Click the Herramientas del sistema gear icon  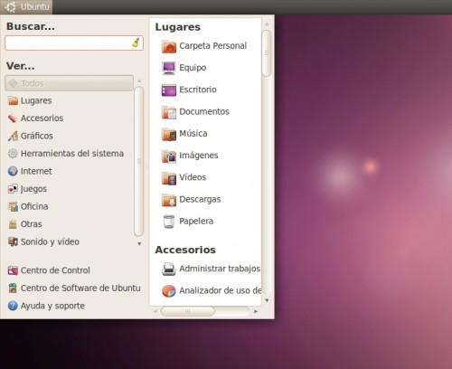tap(13, 154)
